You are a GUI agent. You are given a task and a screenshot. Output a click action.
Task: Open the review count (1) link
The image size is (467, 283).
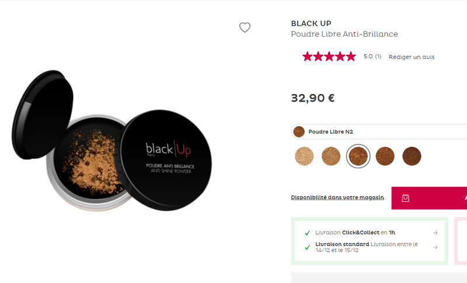pos(378,56)
